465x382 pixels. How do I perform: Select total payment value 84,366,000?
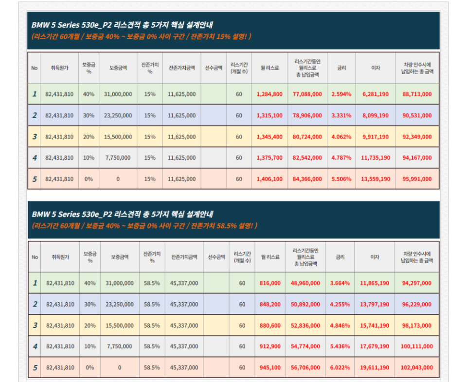(x=307, y=179)
